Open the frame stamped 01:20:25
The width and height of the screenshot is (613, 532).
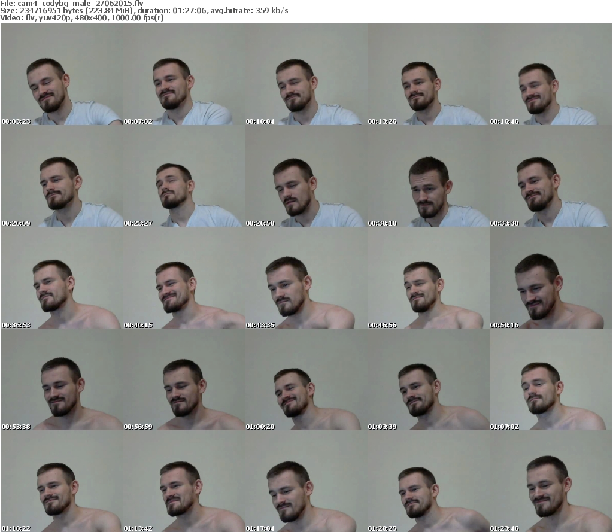pyautogui.click(x=429, y=481)
